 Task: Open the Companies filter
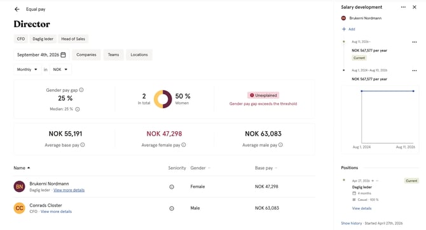[x=86, y=54]
